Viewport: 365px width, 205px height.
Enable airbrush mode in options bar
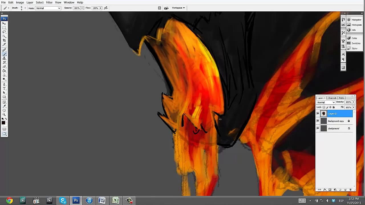click(x=106, y=8)
